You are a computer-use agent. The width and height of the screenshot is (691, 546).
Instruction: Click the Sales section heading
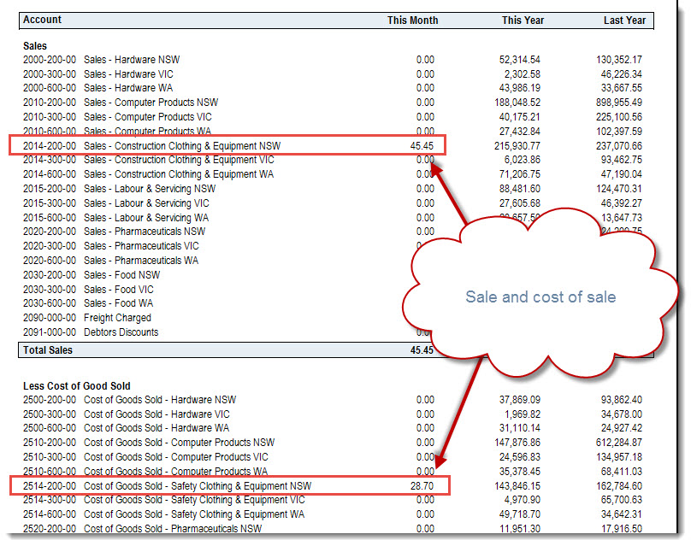[35, 46]
